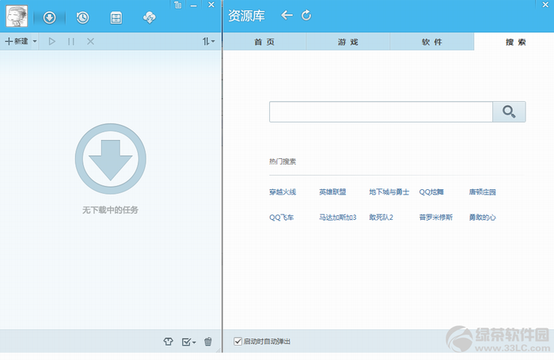Show the downloading tasks view
This screenshot has width=554, height=360.
[49, 17]
